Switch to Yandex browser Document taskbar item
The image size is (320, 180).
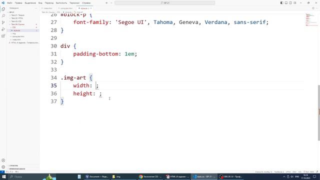(96, 176)
